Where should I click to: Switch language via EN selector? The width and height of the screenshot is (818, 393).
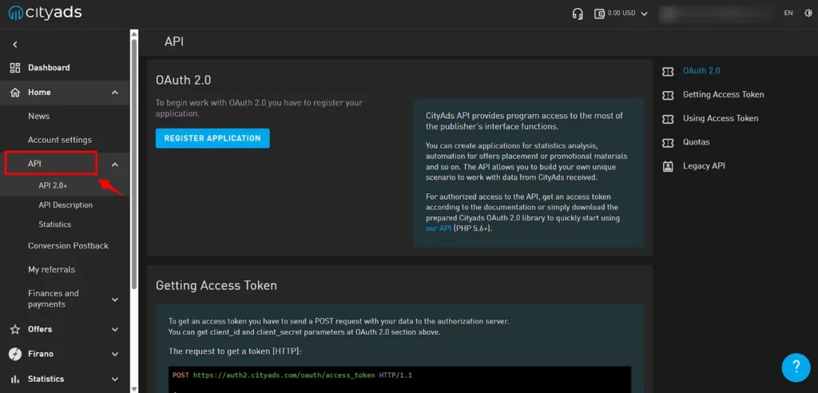tap(788, 13)
